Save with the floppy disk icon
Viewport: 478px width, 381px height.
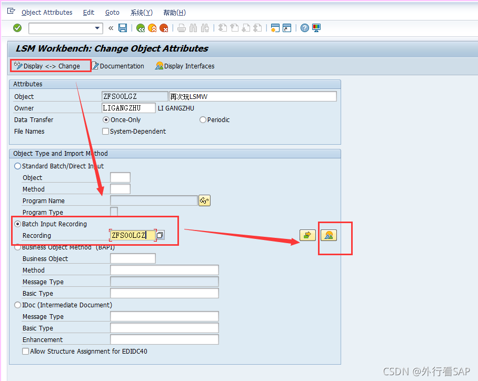click(123, 28)
